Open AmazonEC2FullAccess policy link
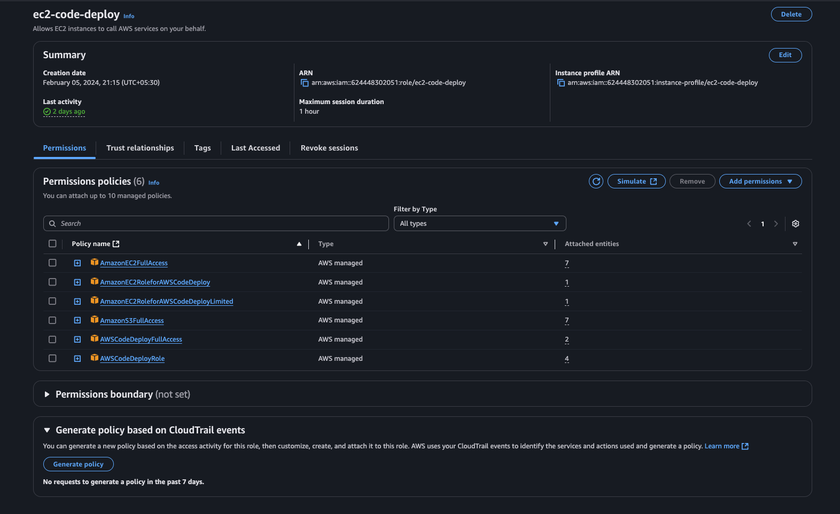Image resolution: width=840 pixels, height=514 pixels. coord(134,263)
